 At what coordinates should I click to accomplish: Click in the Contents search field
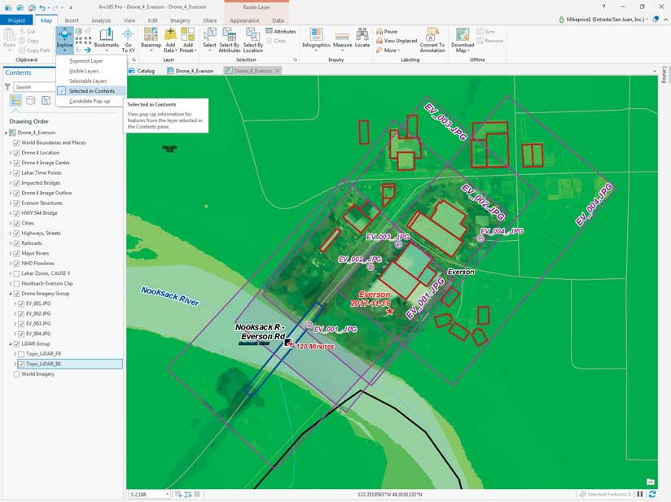(x=34, y=87)
